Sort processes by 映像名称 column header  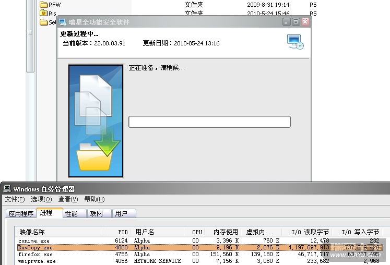pyautogui.click(x=60, y=232)
